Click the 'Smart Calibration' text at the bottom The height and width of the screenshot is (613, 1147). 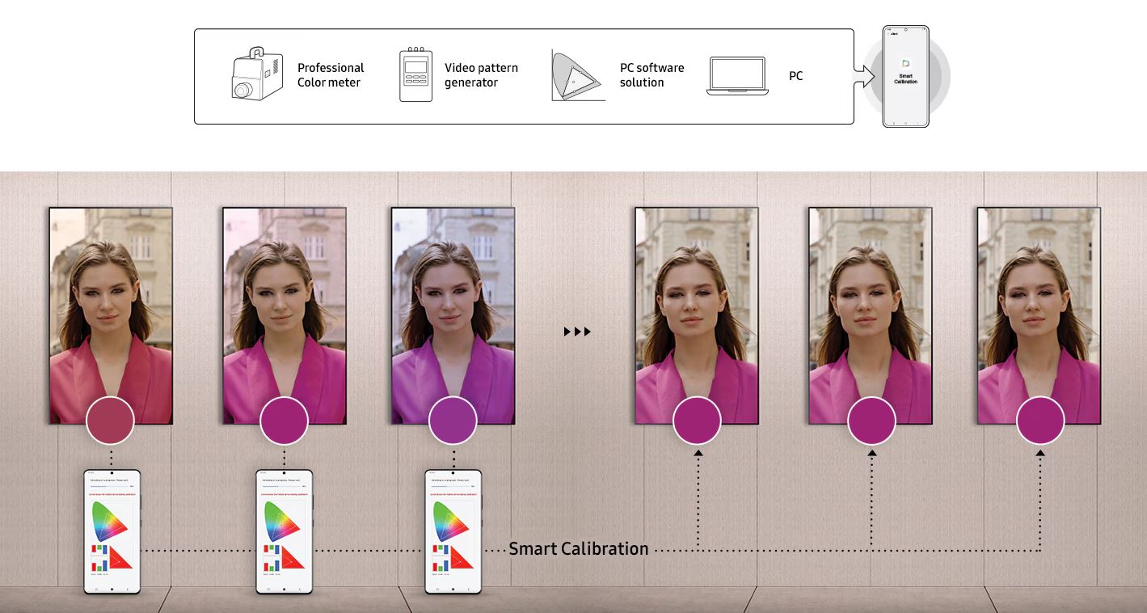pyautogui.click(x=578, y=549)
